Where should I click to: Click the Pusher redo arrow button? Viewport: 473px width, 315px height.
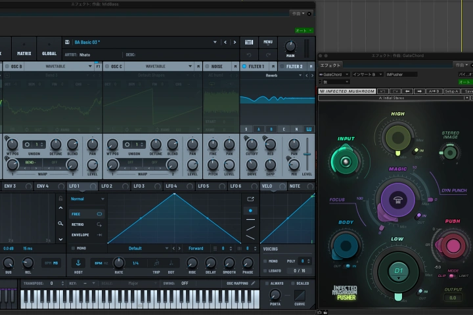pos(395,91)
